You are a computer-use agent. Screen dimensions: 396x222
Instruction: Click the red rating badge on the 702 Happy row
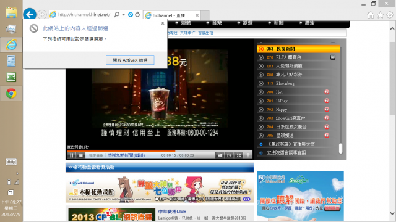pyautogui.click(x=327, y=109)
